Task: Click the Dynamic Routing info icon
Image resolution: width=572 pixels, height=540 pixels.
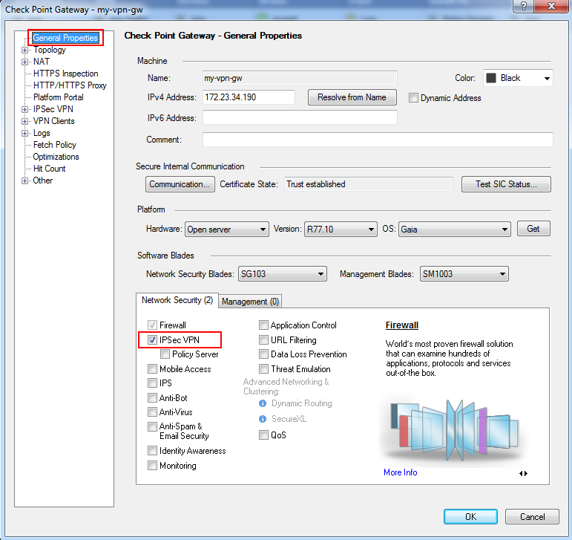Action: click(263, 403)
